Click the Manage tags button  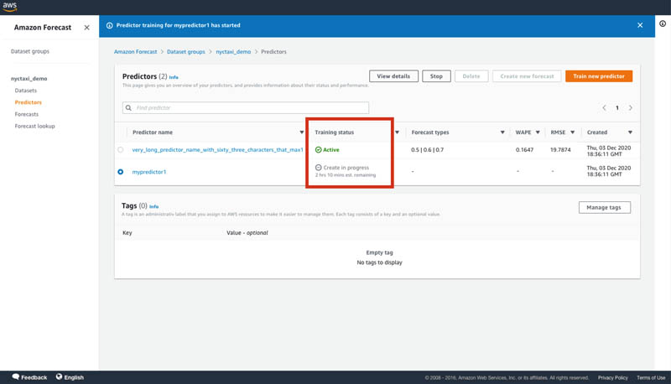tap(604, 207)
